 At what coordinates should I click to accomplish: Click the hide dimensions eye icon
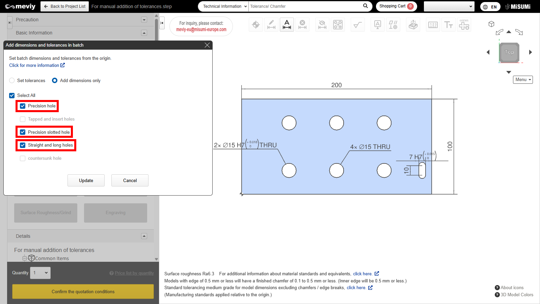(x=322, y=25)
